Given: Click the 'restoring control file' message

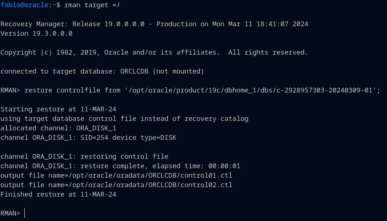Looking at the screenshot, I should click(124, 157).
